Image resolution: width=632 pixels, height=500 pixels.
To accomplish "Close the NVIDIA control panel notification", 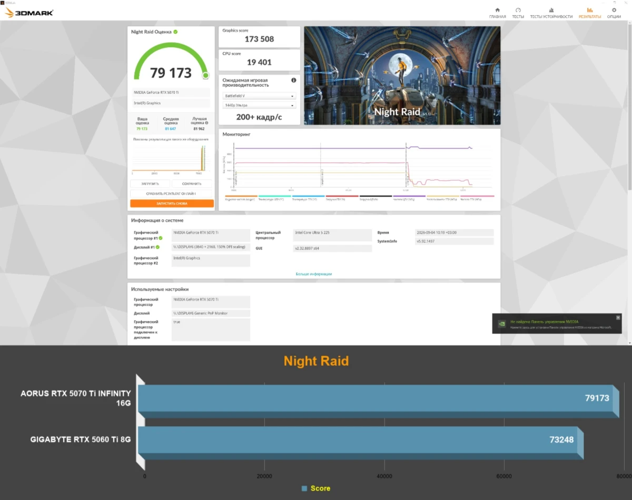I will coord(618,317).
